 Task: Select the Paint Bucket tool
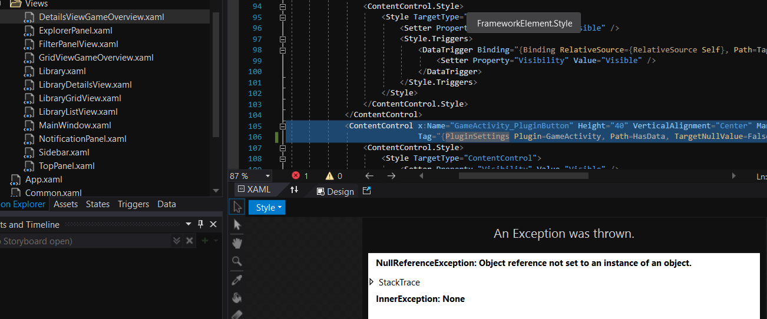tap(237, 298)
